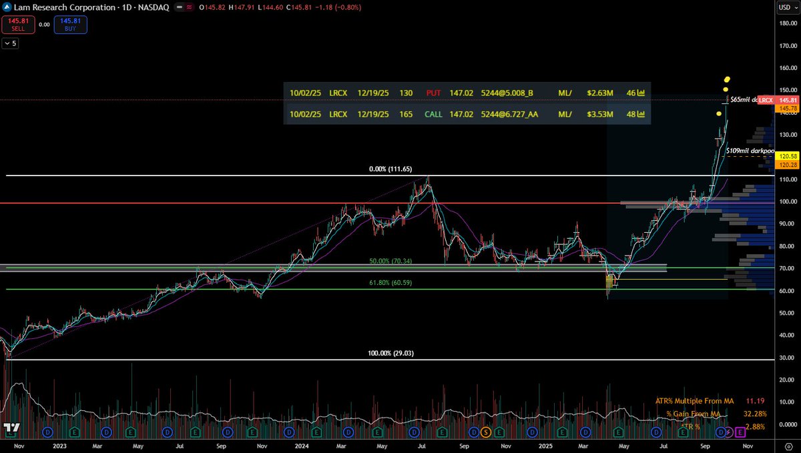801x453 pixels.
Task: Click the $3.53M premium value
Action: tap(600, 114)
